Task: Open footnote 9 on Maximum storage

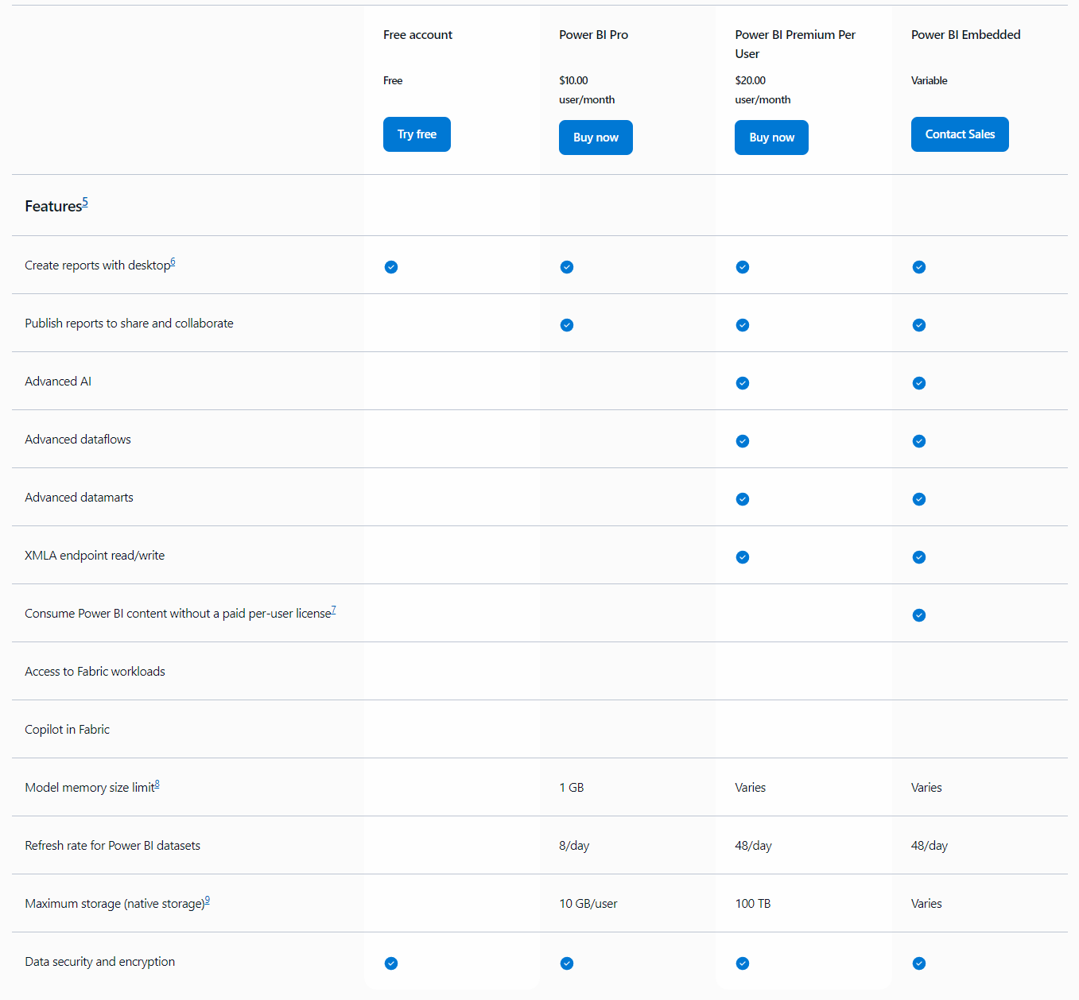Action: point(207,900)
